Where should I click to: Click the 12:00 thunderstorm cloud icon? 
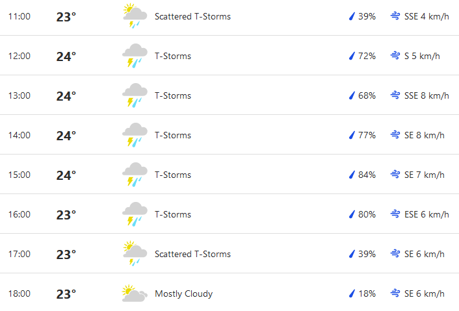pyautogui.click(x=135, y=56)
